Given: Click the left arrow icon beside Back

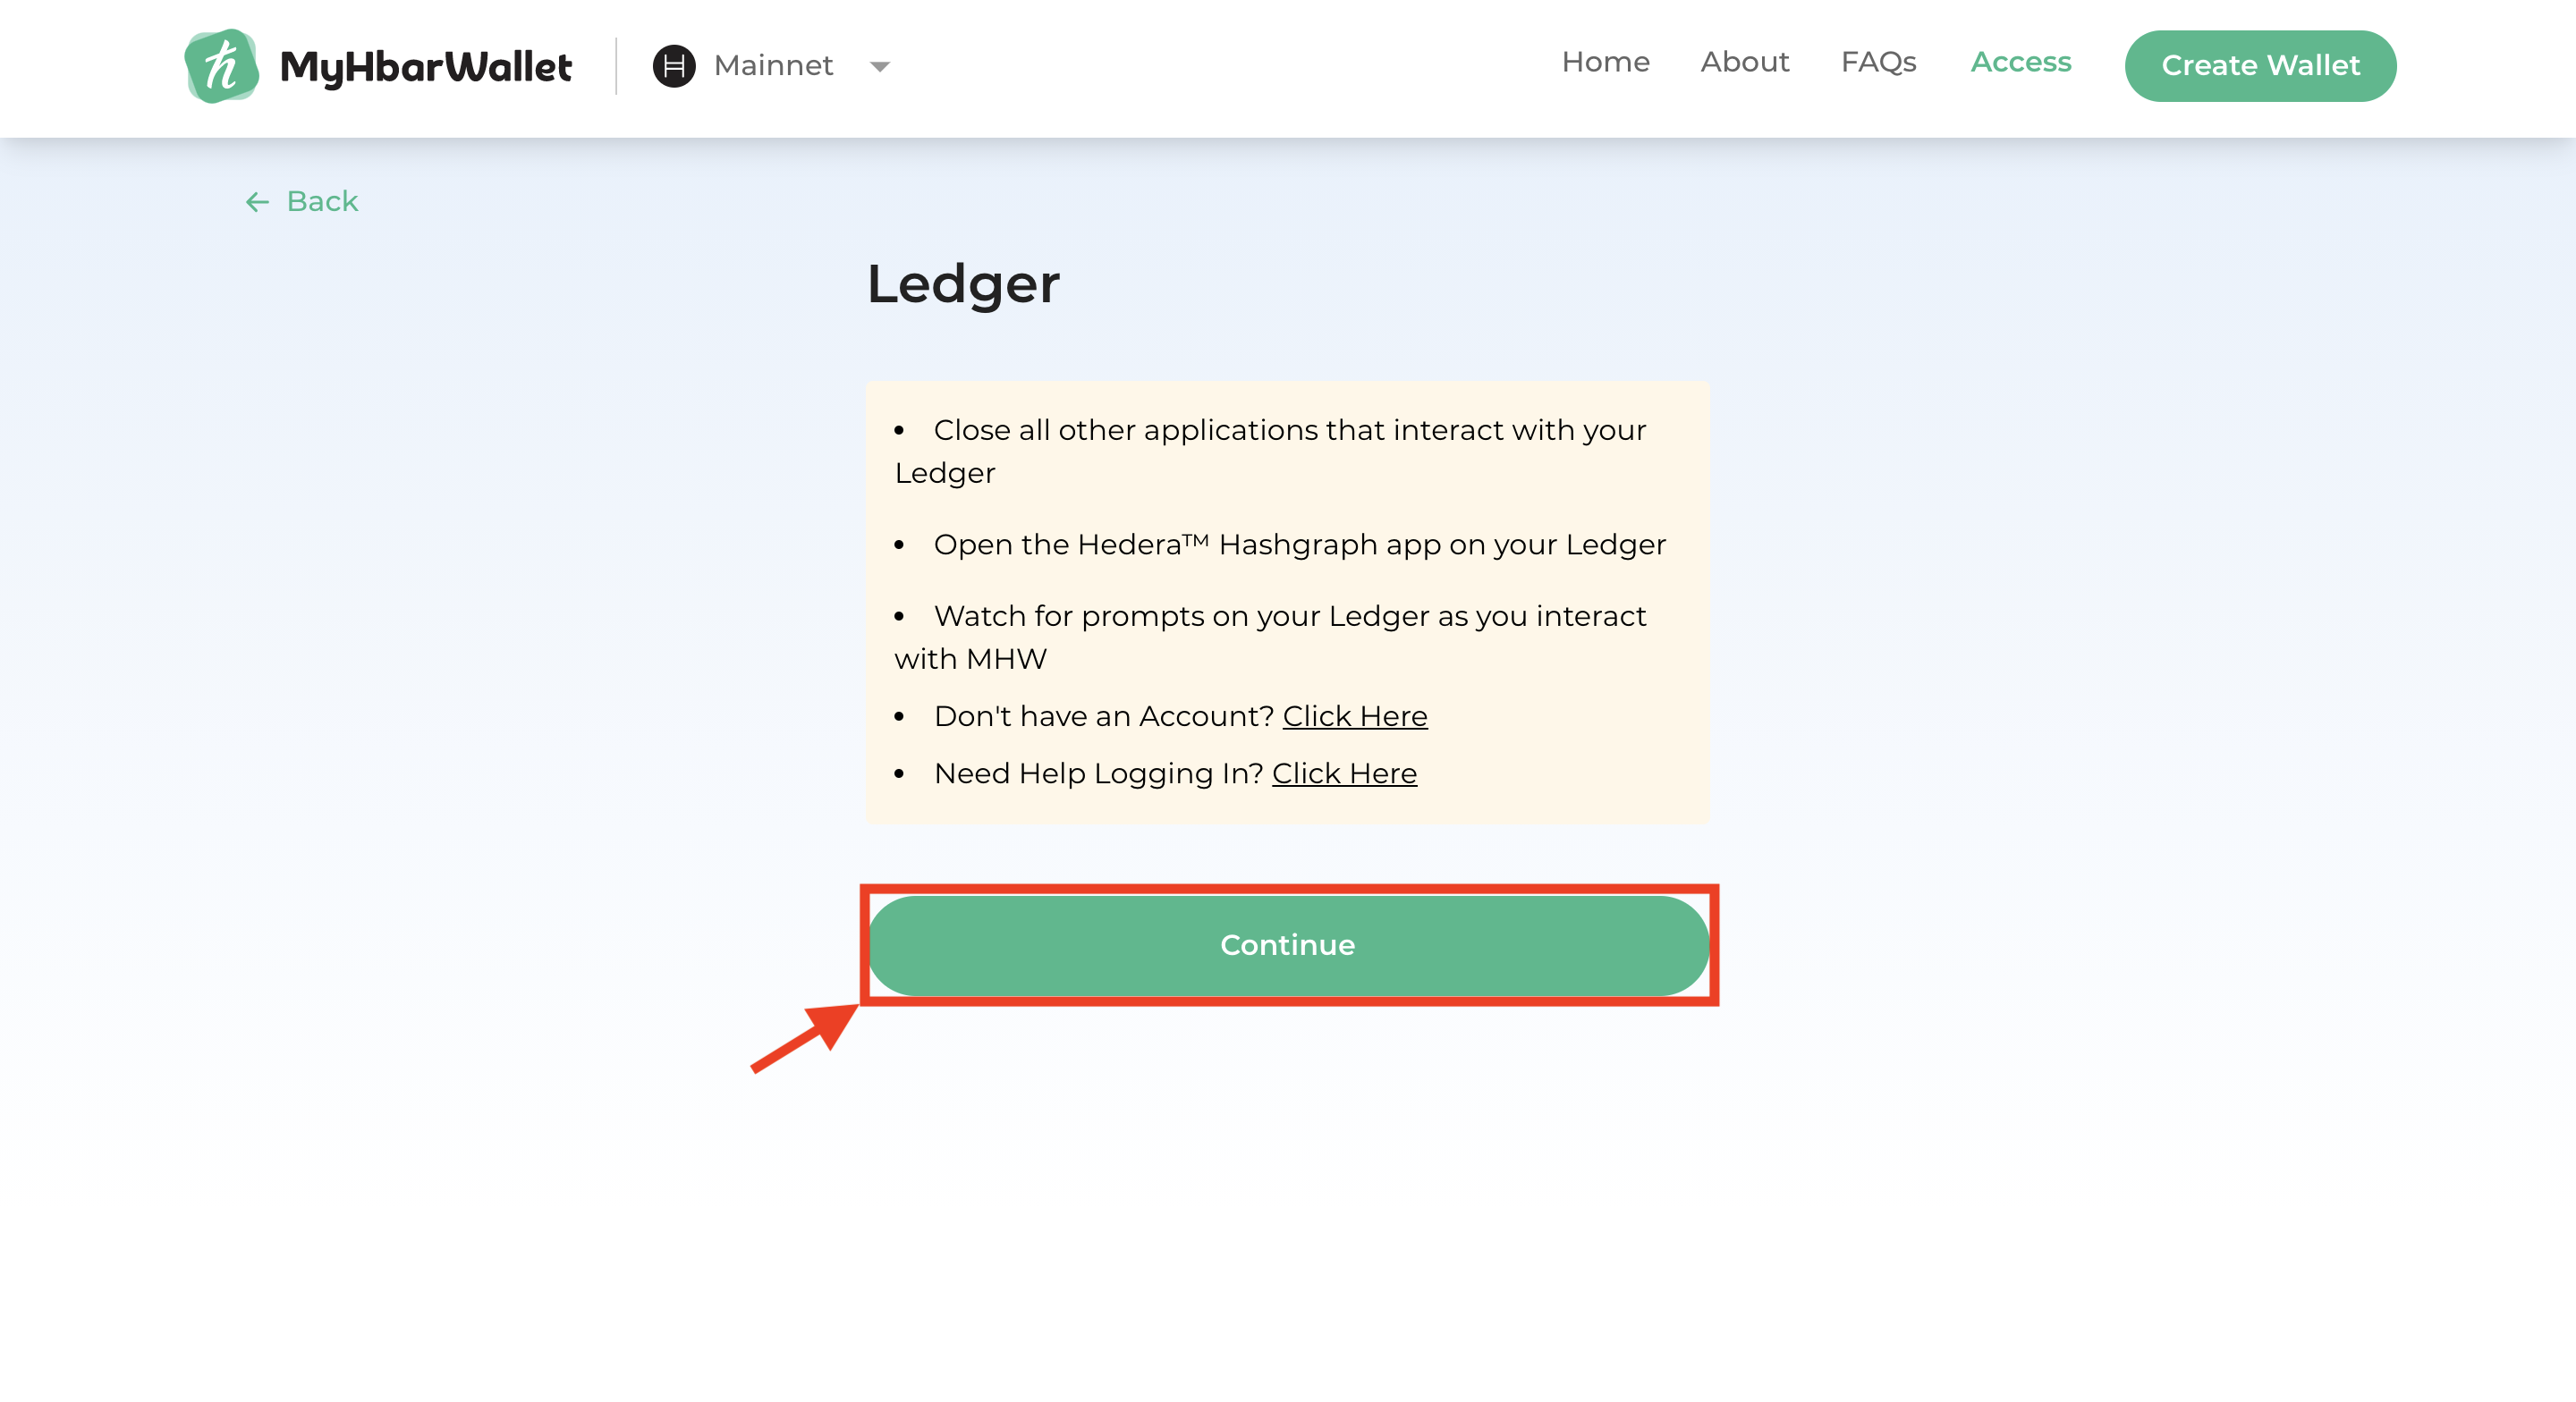Looking at the screenshot, I should click(x=257, y=202).
